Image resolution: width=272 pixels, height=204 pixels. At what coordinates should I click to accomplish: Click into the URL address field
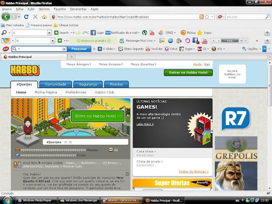point(128,17)
